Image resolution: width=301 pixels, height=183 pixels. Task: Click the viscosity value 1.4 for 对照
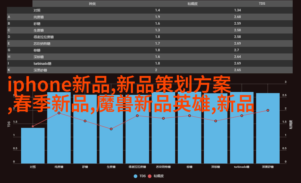pyautogui.click(x=157, y=10)
